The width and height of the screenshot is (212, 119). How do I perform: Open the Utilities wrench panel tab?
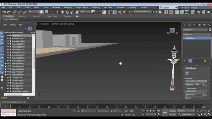coord(209,25)
